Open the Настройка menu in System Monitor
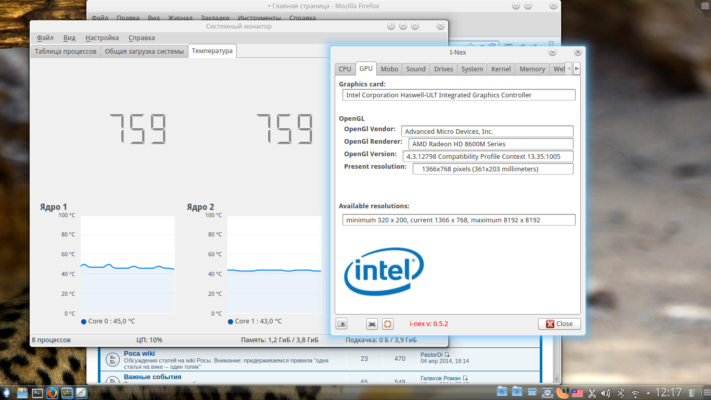Image resolution: width=711 pixels, height=400 pixels. [x=102, y=38]
